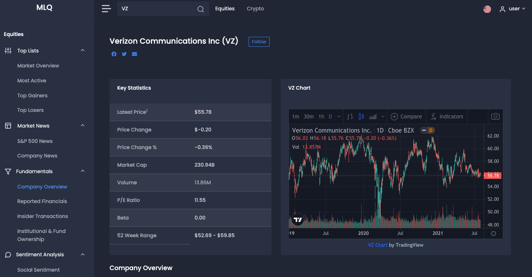Open the user account dropdown
The image size is (532, 277).
(512, 9)
